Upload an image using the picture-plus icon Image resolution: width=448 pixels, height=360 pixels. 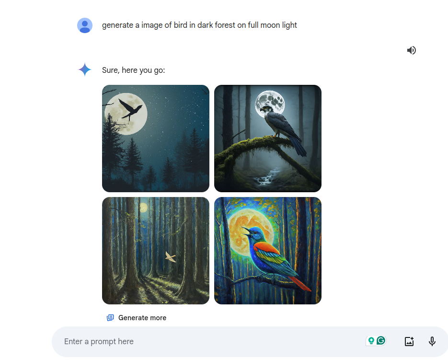coord(409,341)
